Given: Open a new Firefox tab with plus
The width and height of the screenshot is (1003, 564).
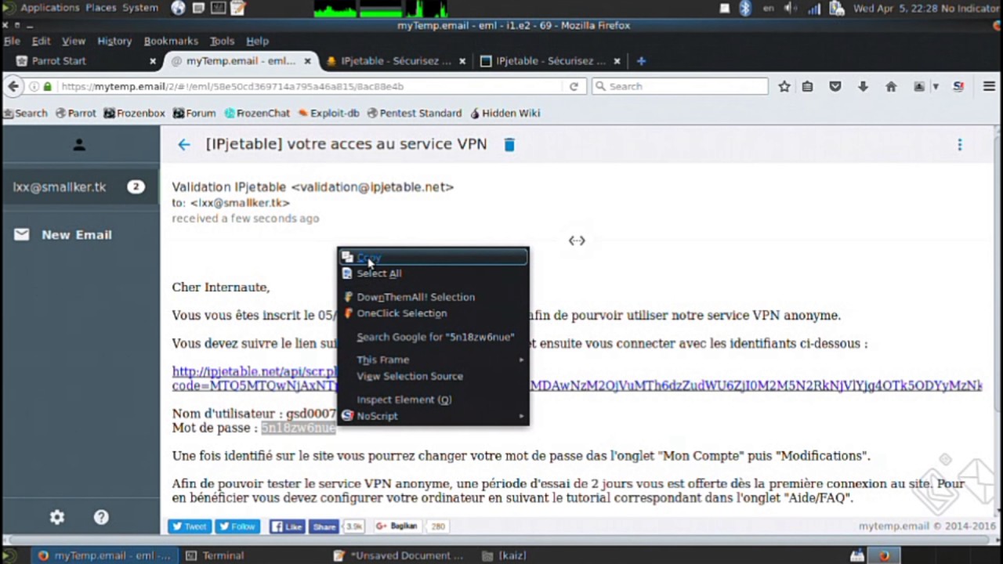Looking at the screenshot, I should [641, 61].
